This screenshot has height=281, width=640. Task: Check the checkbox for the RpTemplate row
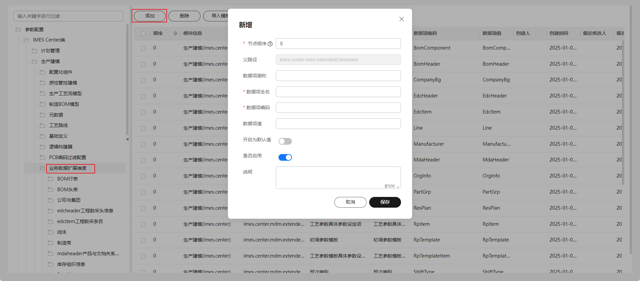pos(143,240)
